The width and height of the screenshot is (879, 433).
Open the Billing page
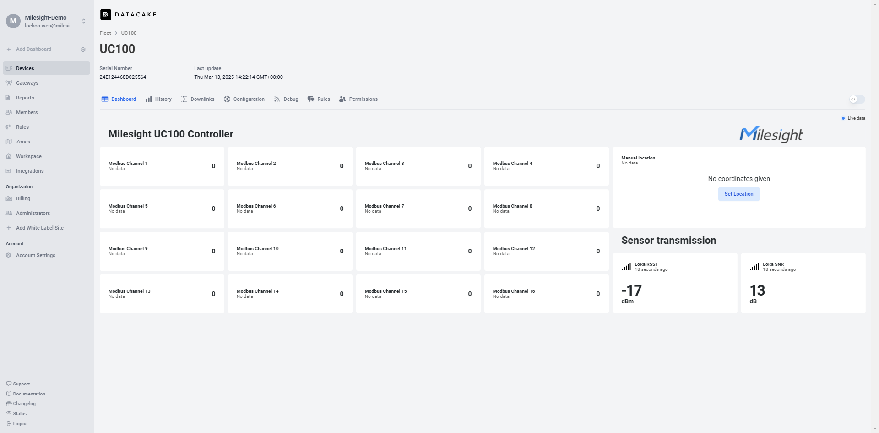(x=46, y=198)
